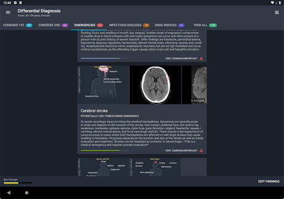Tap the red warning icon on Cerebral stroke card
Screen dimensions: 284x199
pyautogui.click(x=201, y=150)
